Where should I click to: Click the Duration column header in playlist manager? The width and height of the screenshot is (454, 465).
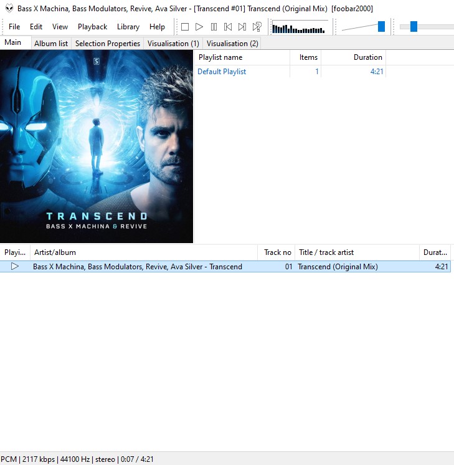(354, 57)
